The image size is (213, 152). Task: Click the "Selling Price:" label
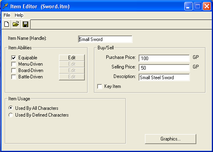coord(123,67)
